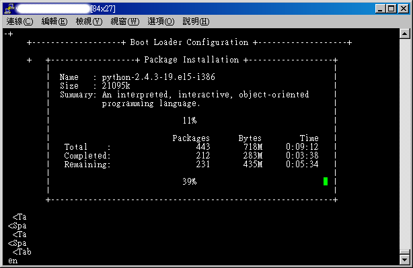The width and height of the screenshot is (413, 268).
Task: Click the Boot Loader Configuration heading
Action: [189, 42]
